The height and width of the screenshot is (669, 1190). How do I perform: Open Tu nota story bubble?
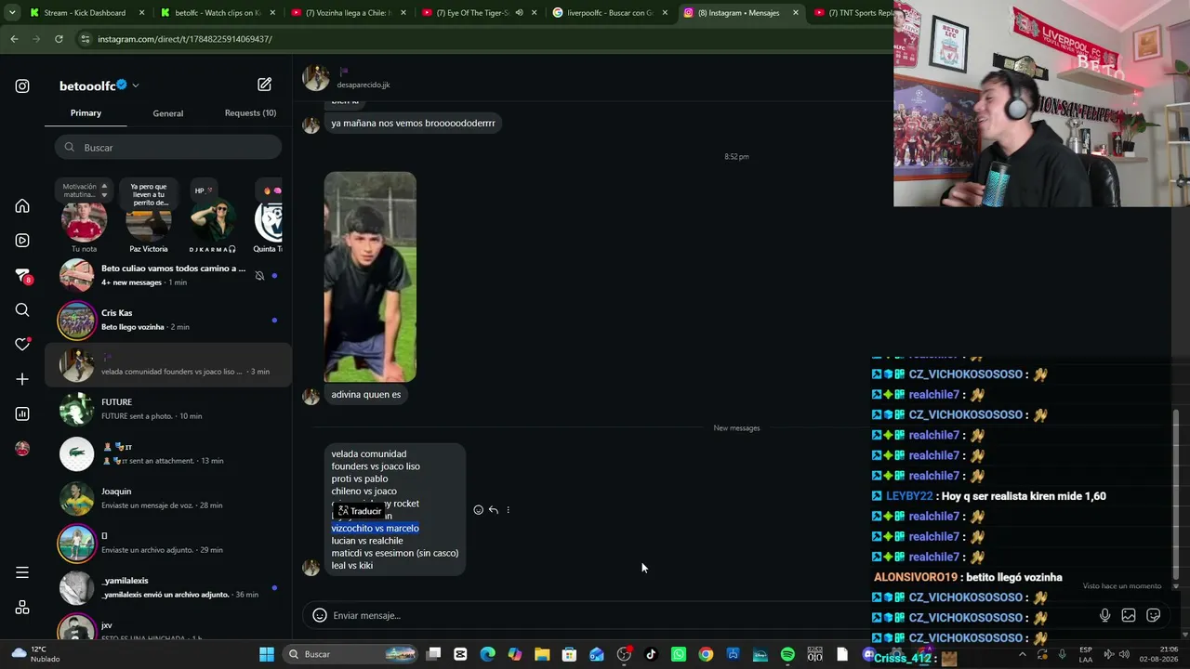[x=84, y=222]
